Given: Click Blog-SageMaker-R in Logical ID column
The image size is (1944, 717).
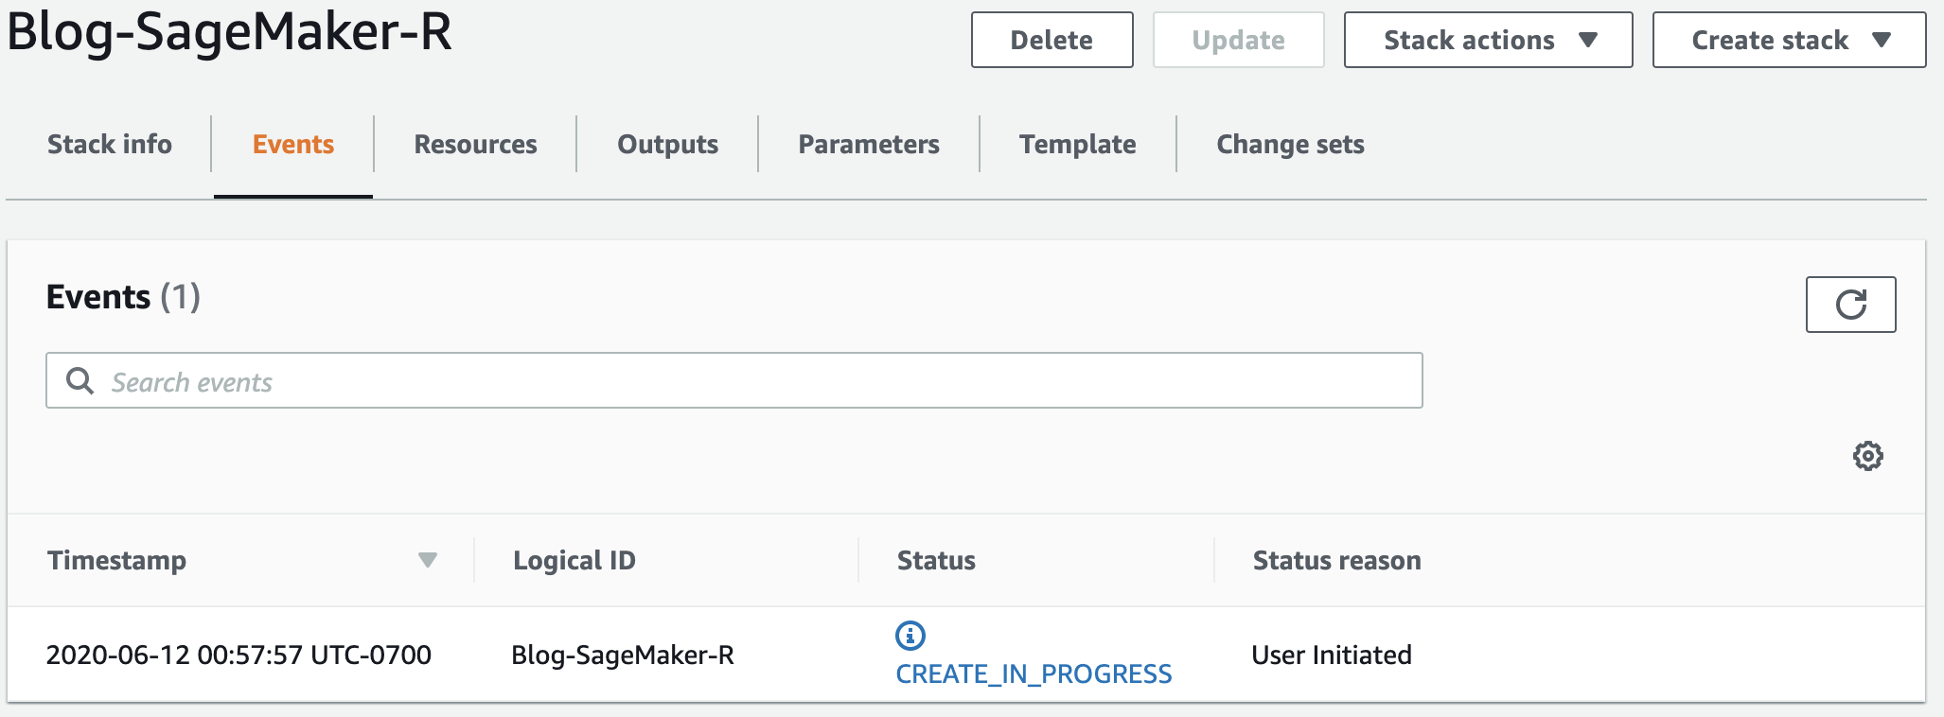Looking at the screenshot, I should 623,655.
